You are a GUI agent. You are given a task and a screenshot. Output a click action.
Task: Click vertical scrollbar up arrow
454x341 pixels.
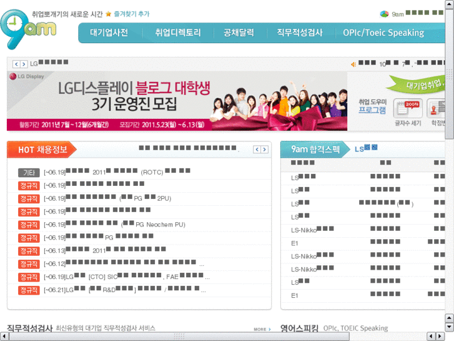[x=449, y=4]
